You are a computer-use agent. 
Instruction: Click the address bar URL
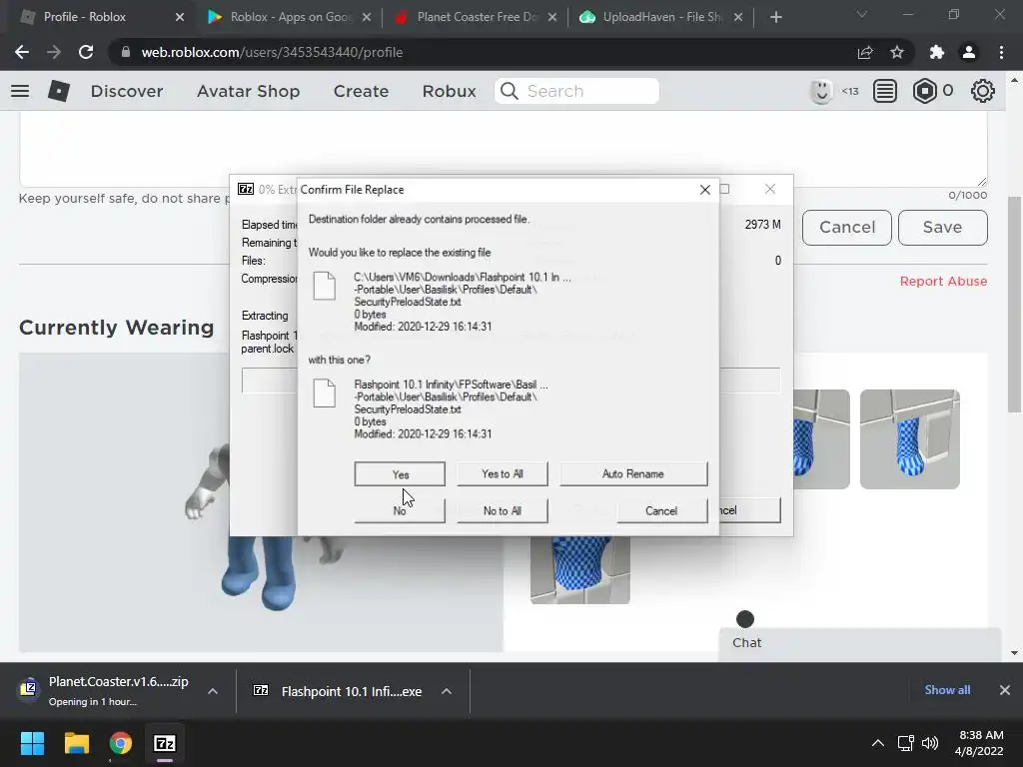272,52
